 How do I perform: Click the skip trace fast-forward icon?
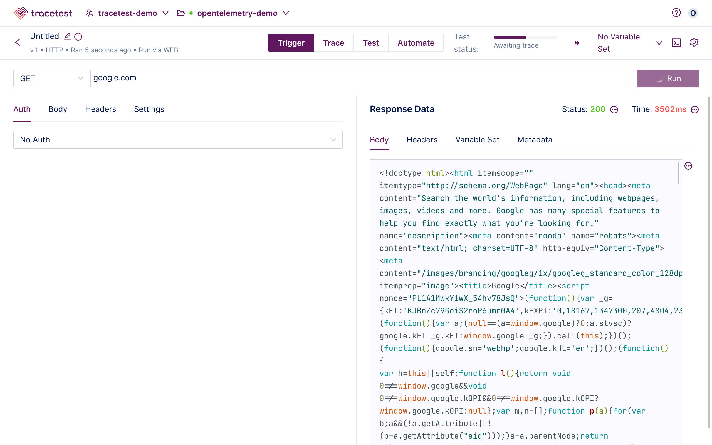click(577, 43)
